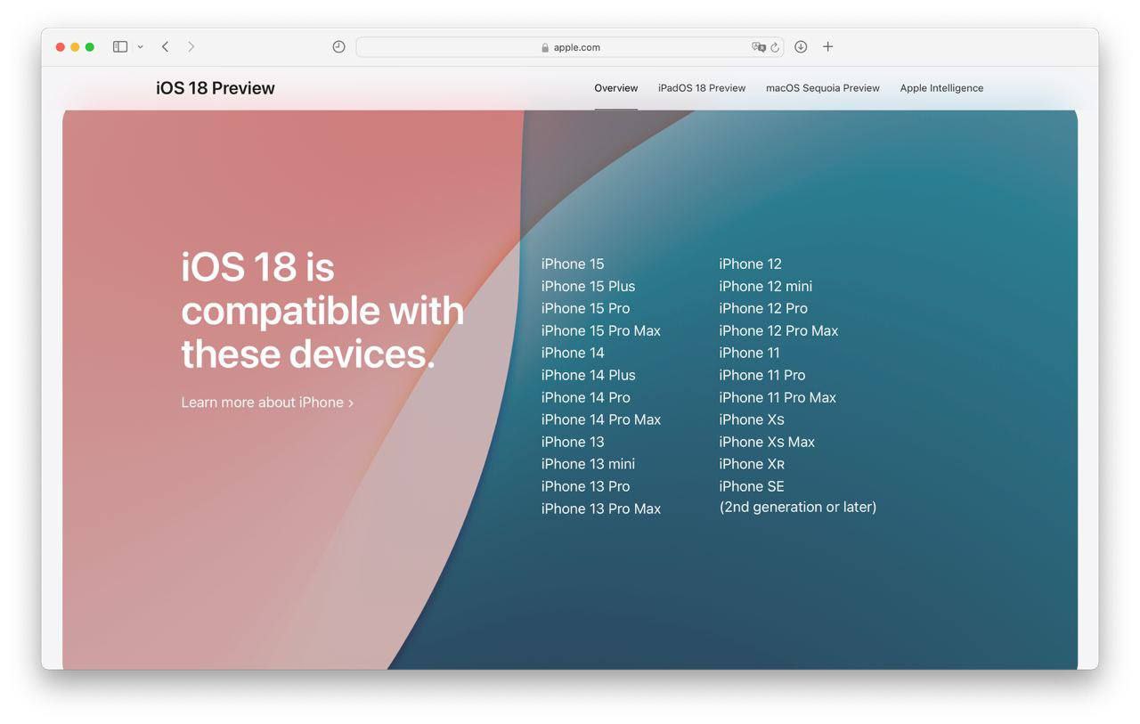Open the sidebar options dropdown arrow
The image size is (1140, 724).
140,47
